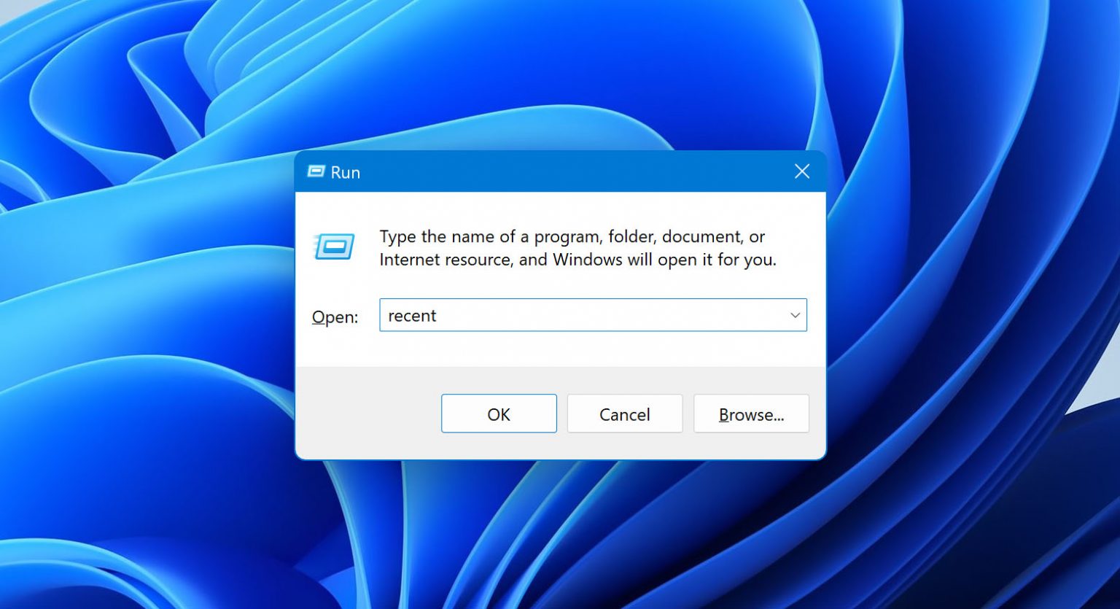Confirm running the 'recent' command
Screen dimensions: 1120x609
point(499,414)
